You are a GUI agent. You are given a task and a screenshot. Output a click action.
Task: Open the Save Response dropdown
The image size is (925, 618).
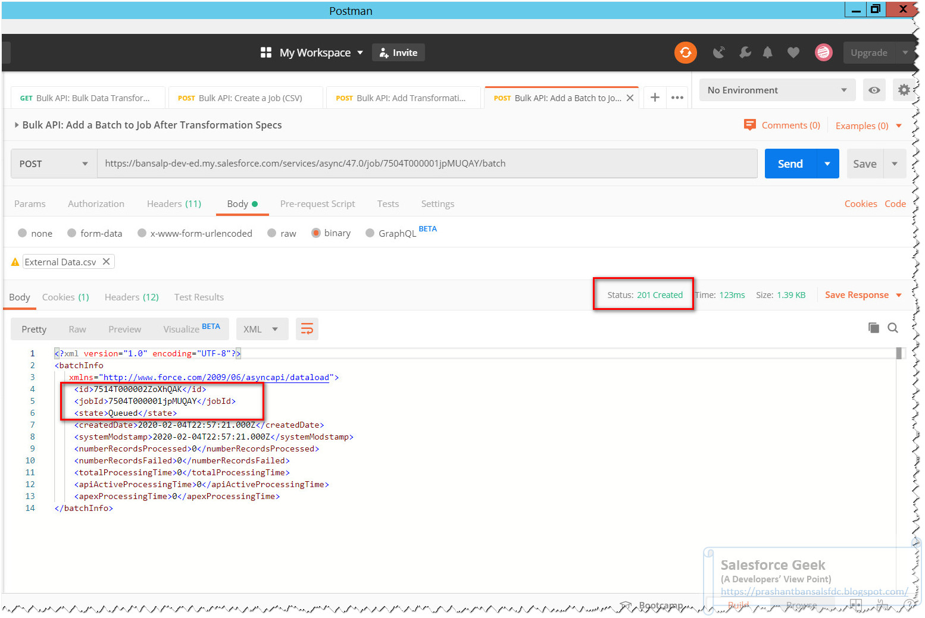[863, 295]
